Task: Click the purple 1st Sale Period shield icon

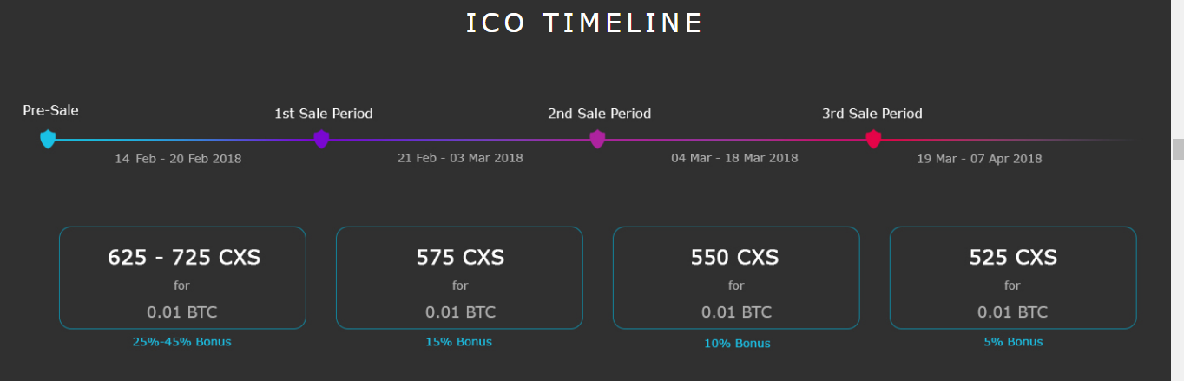Action: (322, 139)
